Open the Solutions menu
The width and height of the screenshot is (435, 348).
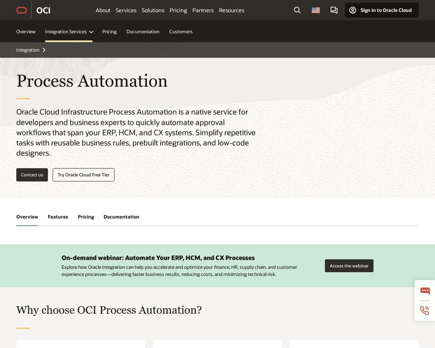coord(153,10)
